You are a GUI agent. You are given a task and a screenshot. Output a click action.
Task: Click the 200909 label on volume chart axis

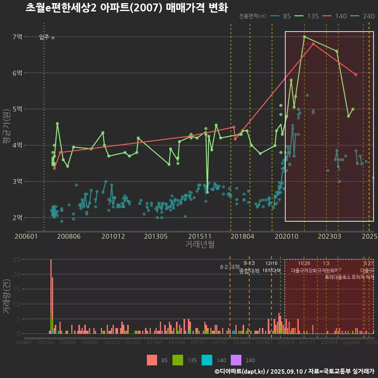[x=89, y=342]
